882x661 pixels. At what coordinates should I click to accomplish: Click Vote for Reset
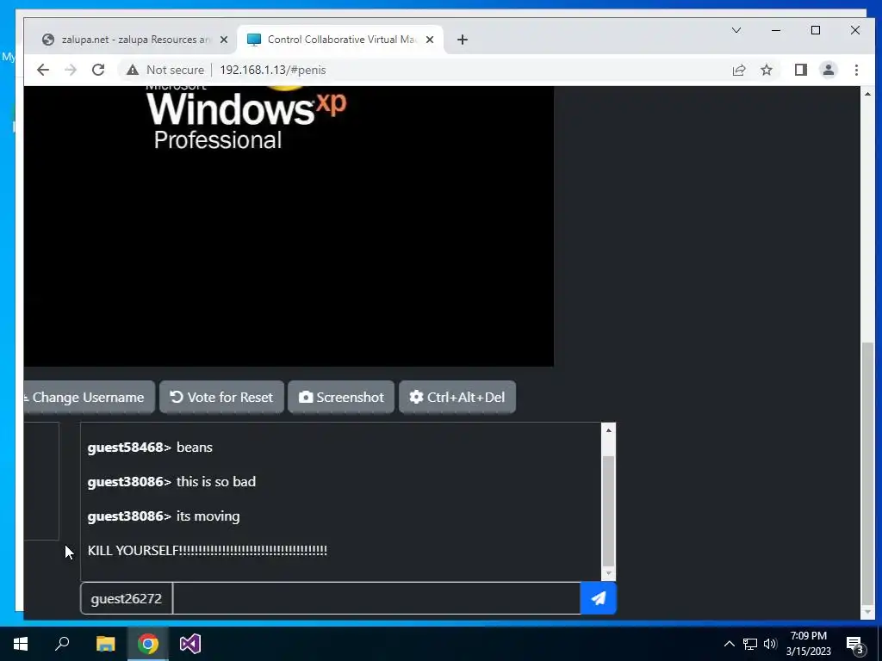tap(221, 397)
